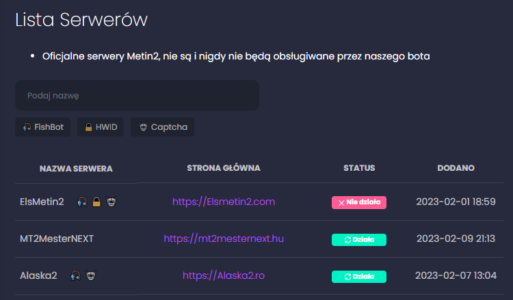The image size is (513, 300).
Task: Click the Captcha robot icon beside Alaska2
Action: click(x=90, y=276)
